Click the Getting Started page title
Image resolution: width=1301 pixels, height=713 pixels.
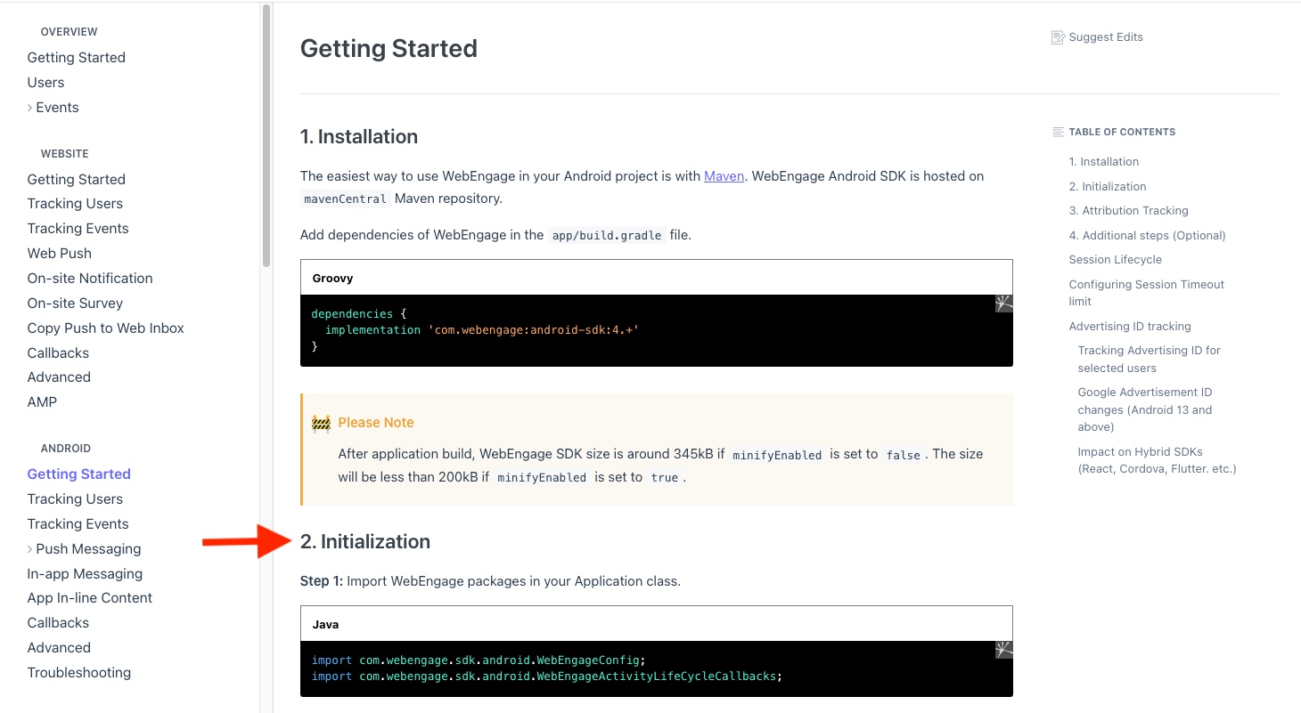(389, 48)
